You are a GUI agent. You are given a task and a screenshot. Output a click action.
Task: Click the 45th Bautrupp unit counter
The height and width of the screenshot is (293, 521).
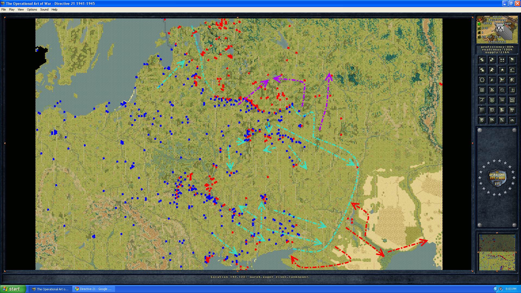(x=501, y=28)
